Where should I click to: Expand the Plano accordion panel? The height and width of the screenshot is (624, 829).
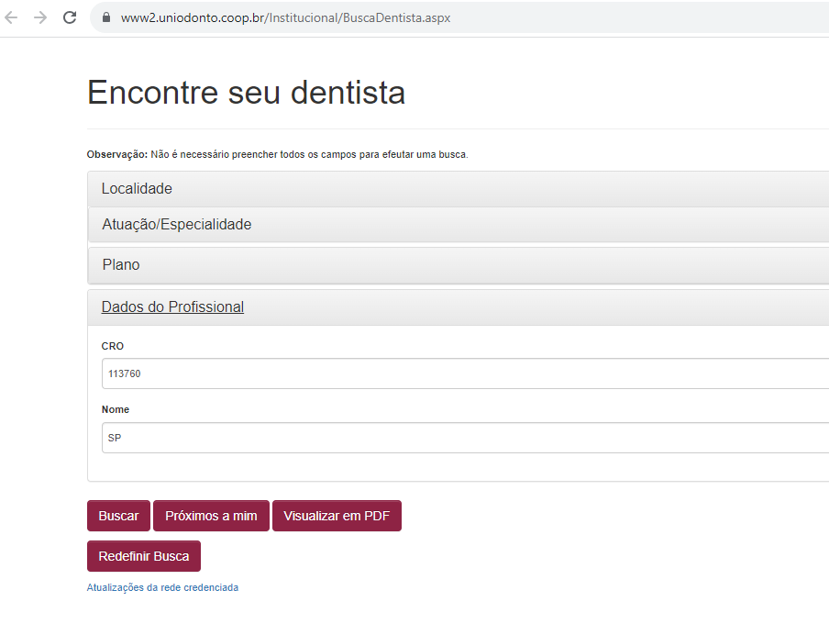(x=121, y=265)
